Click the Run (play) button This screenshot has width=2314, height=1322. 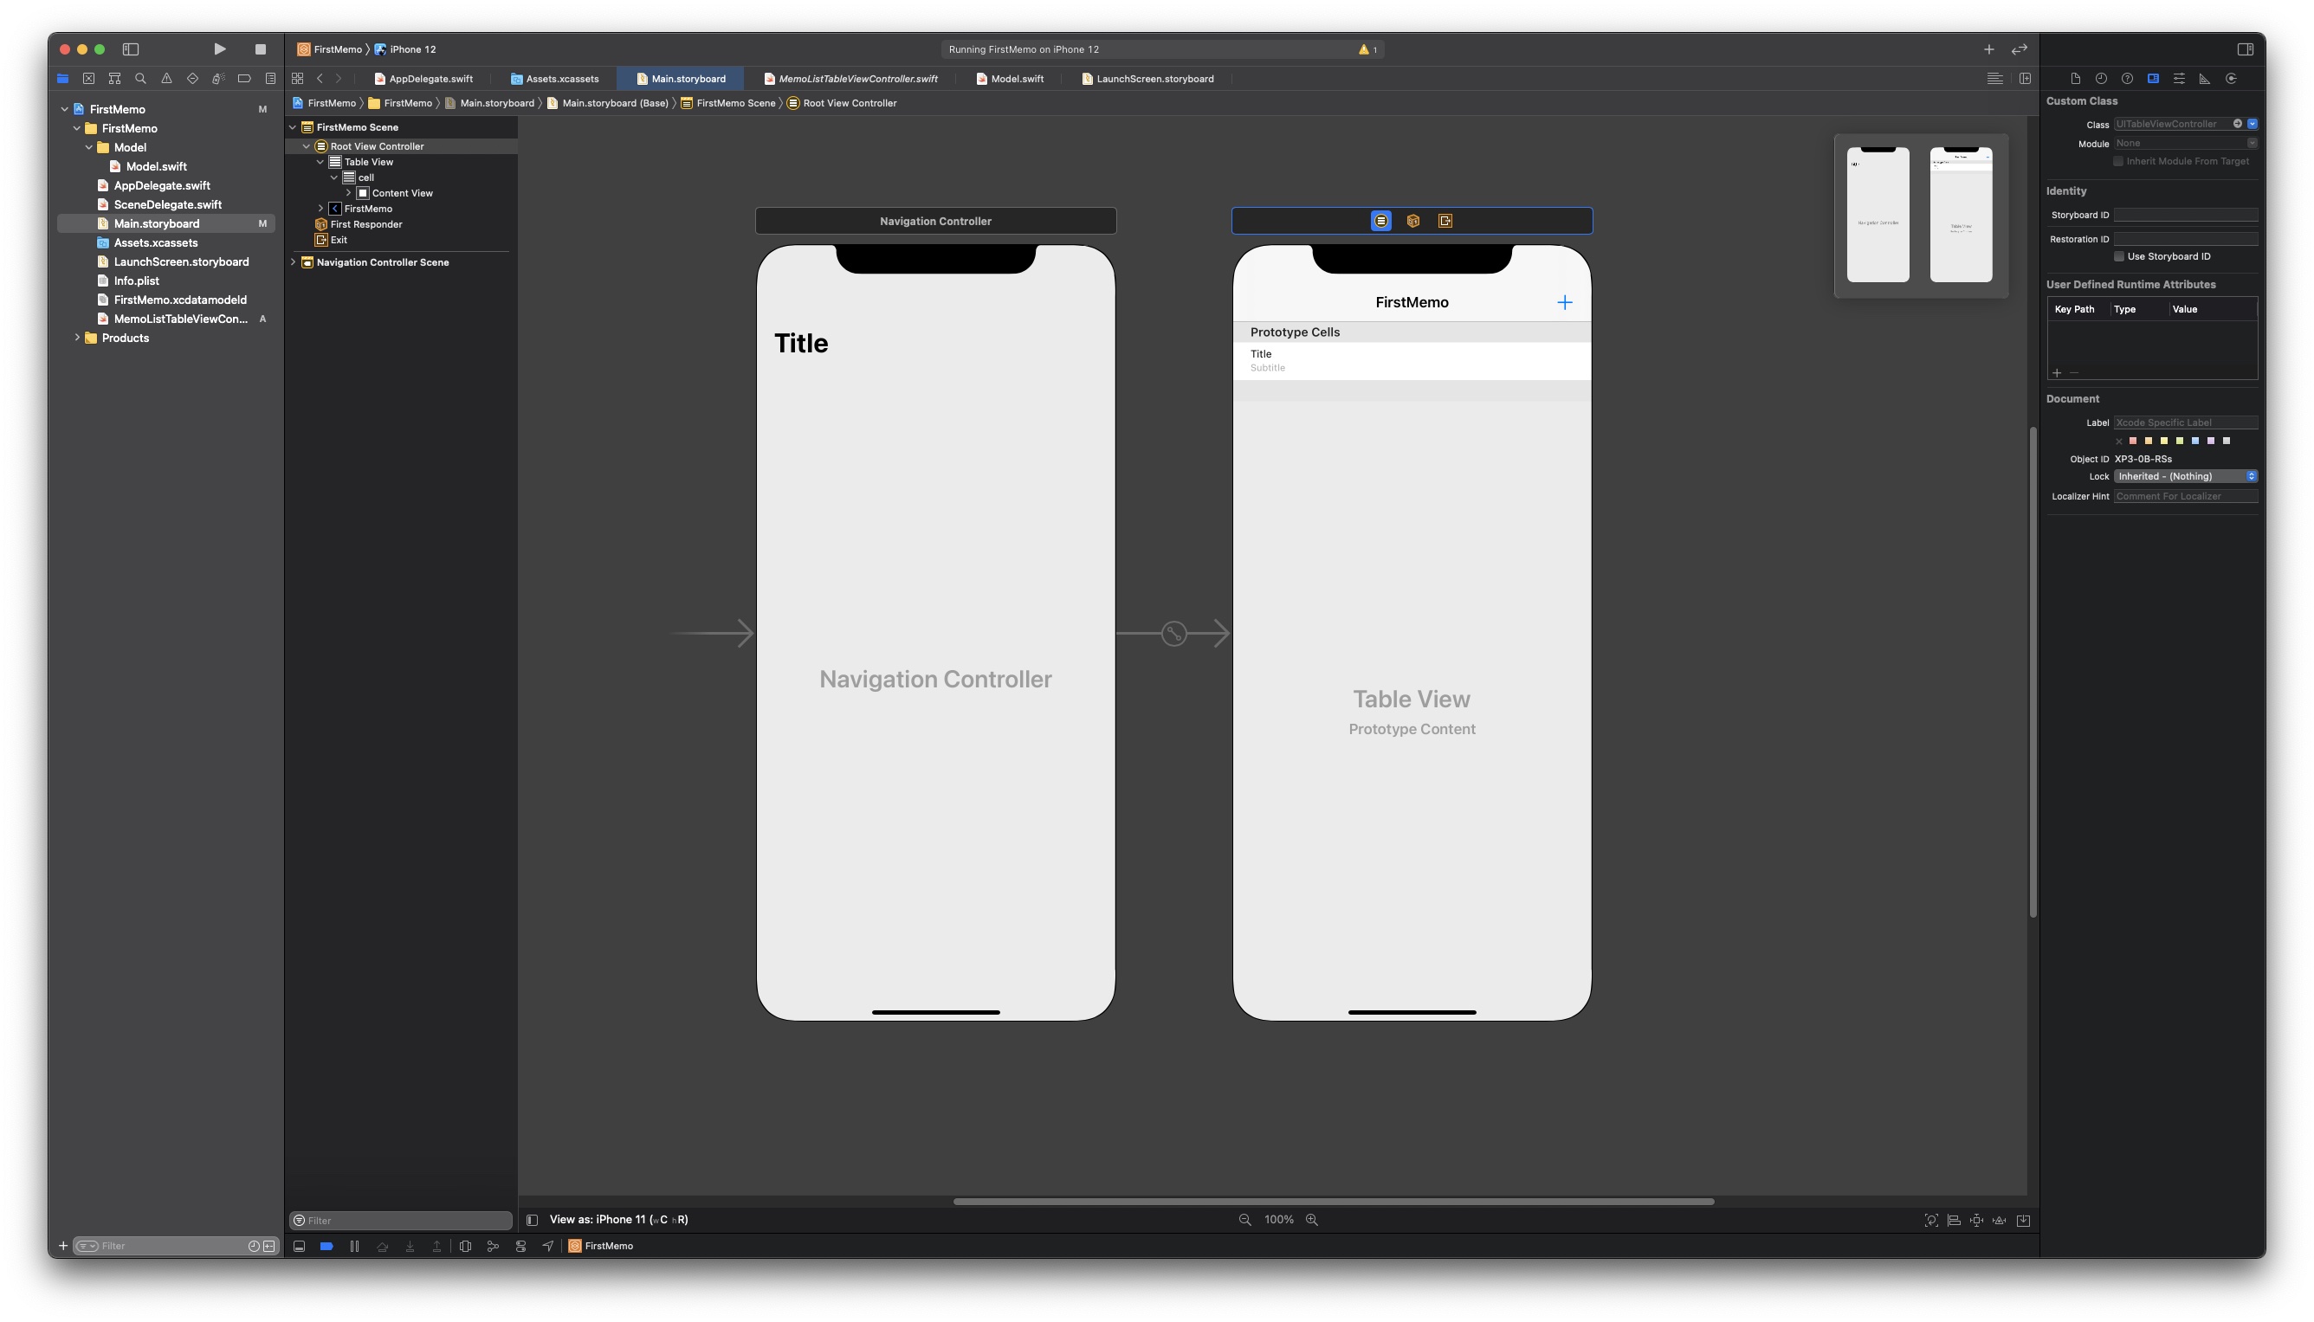219,49
